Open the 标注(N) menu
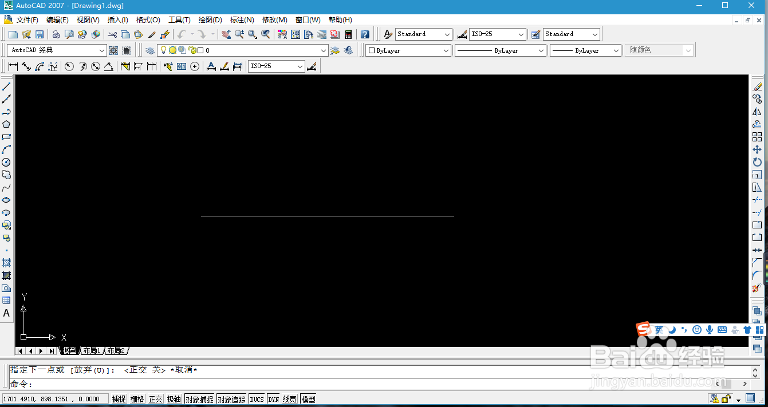The height and width of the screenshot is (407, 768). point(242,20)
